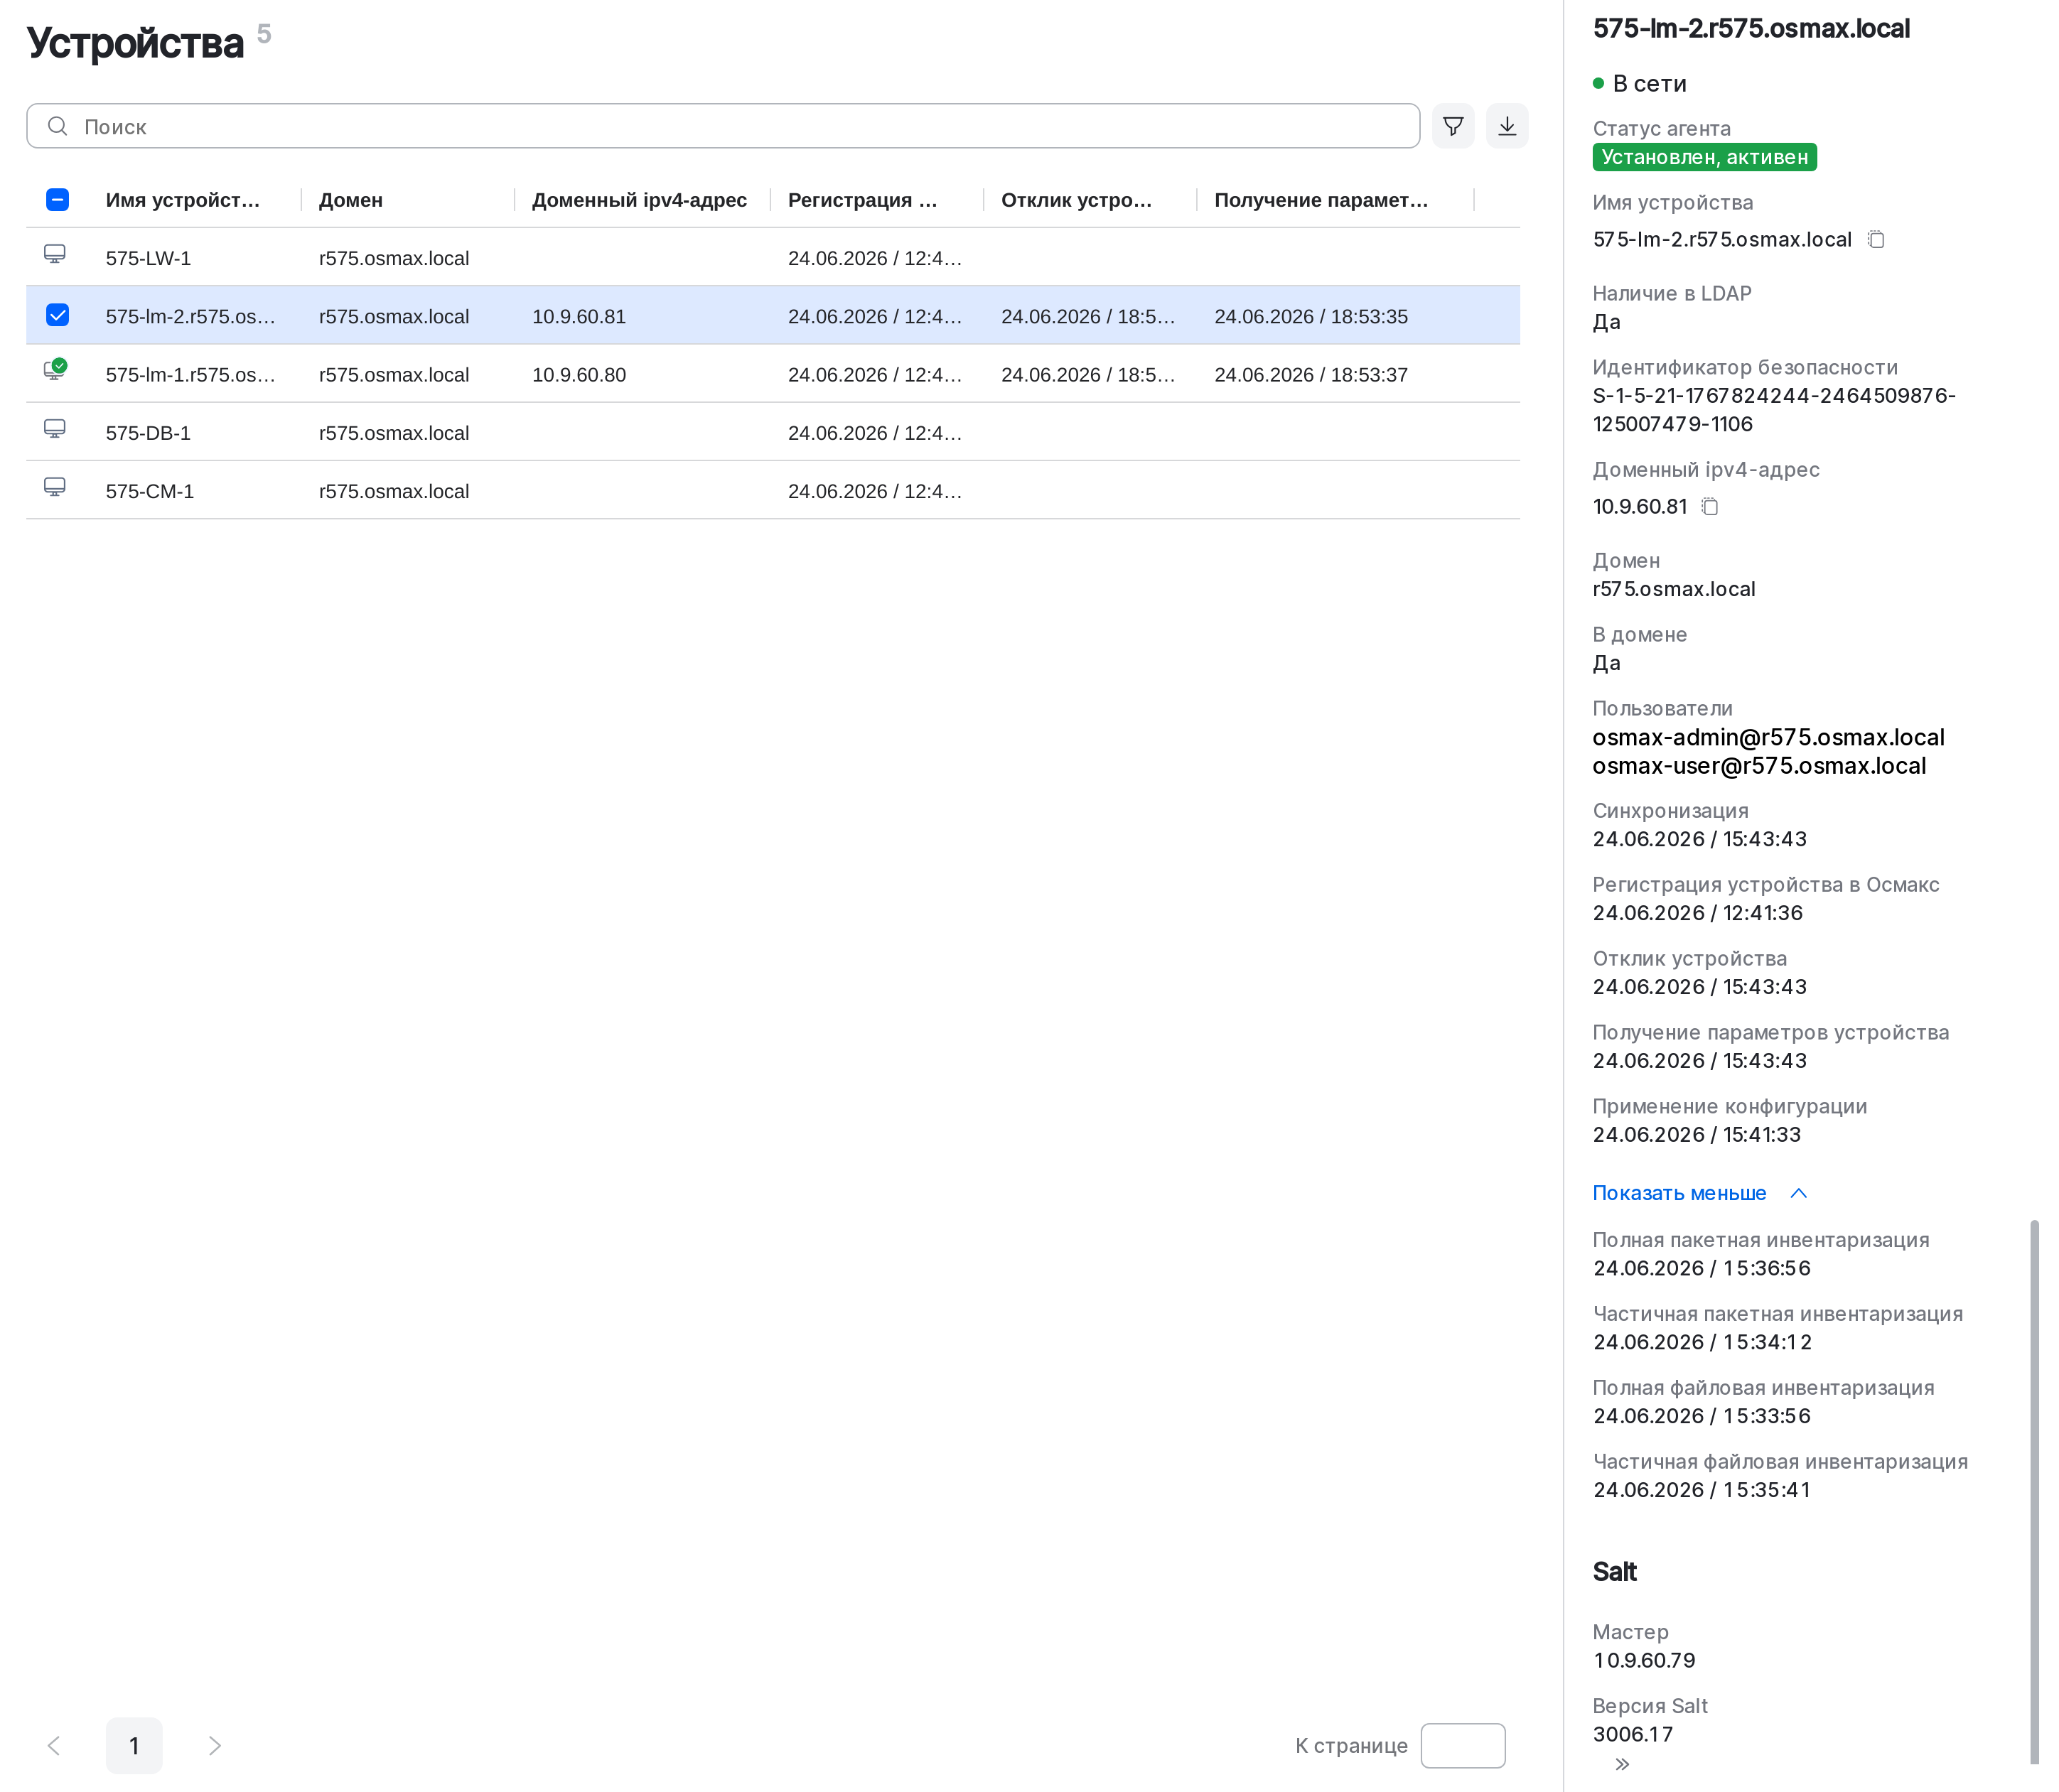Screen dimensions: 2059x1792
Task: Go to next page arrow
Action: click(214, 1746)
